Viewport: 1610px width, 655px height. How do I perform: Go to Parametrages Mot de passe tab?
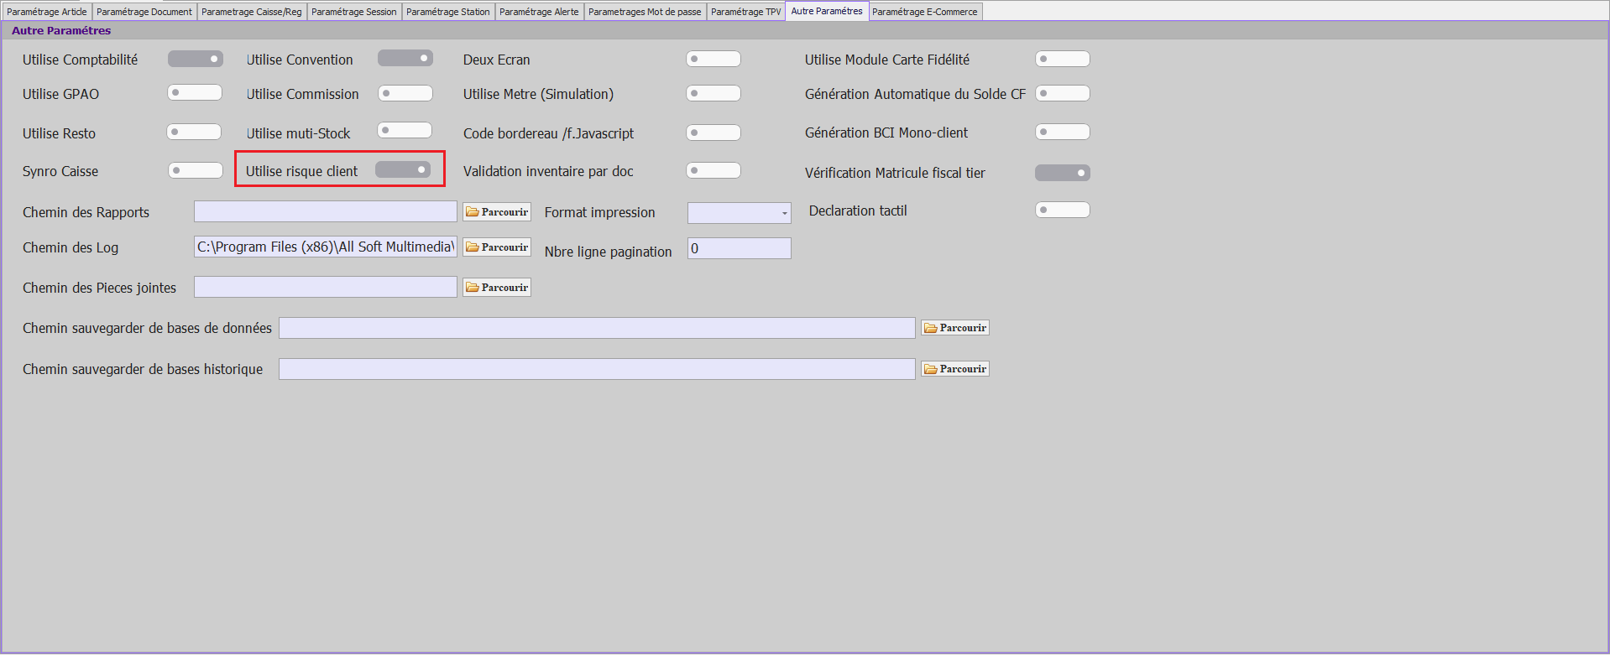coord(645,12)
